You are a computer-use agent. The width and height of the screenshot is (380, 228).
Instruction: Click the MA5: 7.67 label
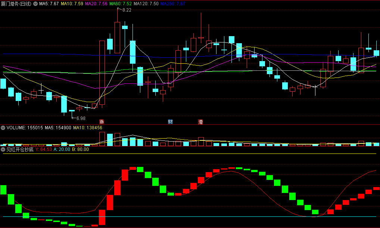point(49,4)
